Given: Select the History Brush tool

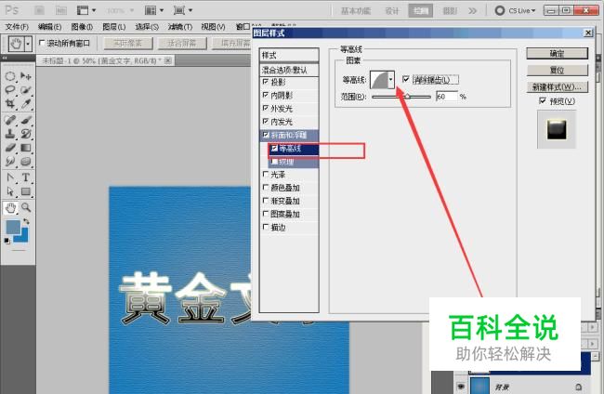Looking at the screenshot, I should [26, 134].
